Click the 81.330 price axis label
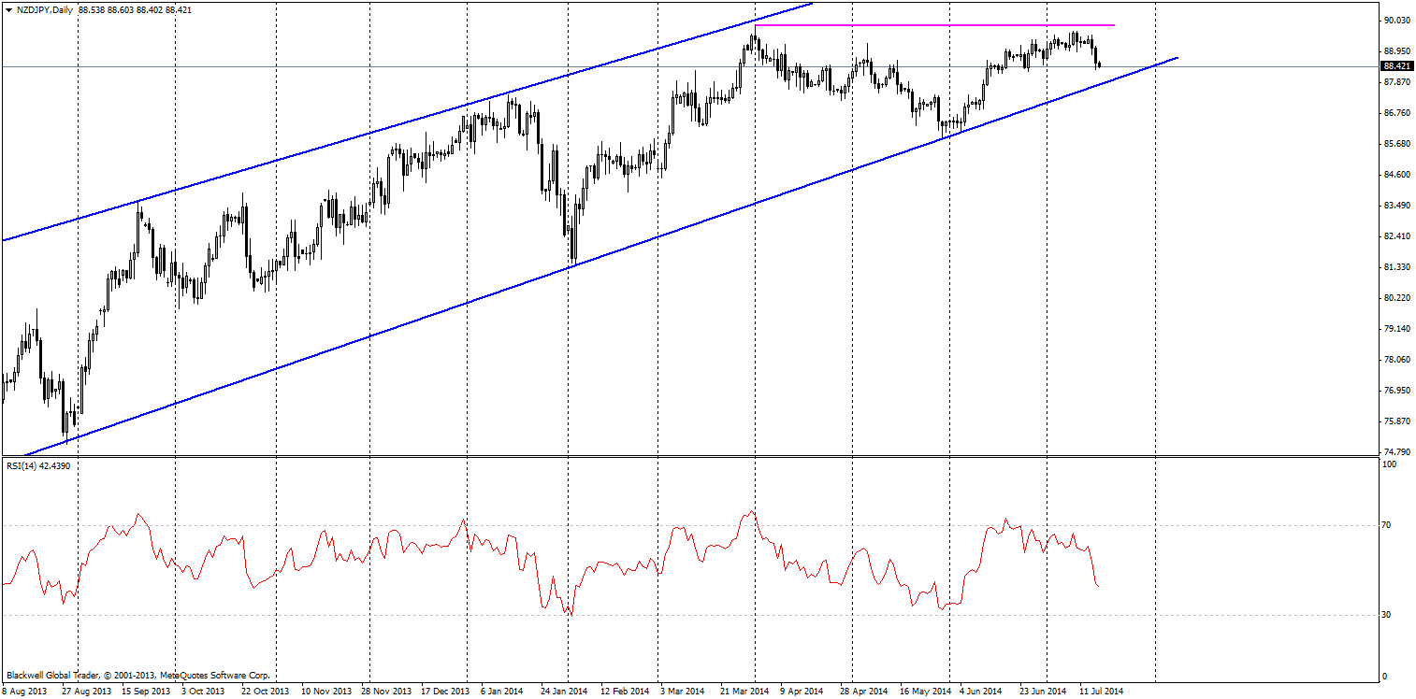The width and height of the screenshot is (1416, 699). [x=1396, y=267]
